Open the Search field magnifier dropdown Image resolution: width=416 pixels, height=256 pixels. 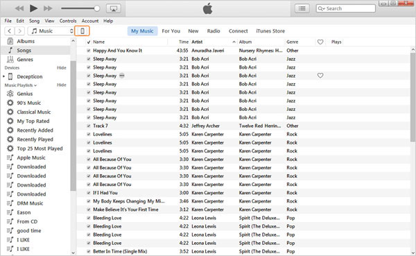pyautogui.click(x=322, y=8)
